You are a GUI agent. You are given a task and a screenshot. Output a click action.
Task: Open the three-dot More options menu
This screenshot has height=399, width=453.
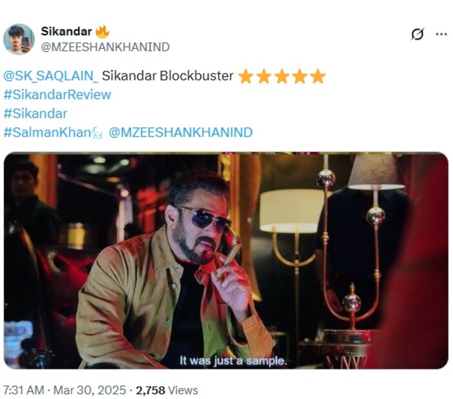point(441,34)
